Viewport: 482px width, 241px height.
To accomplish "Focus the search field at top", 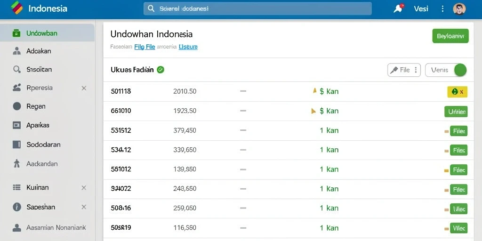I will coord(257,8).
